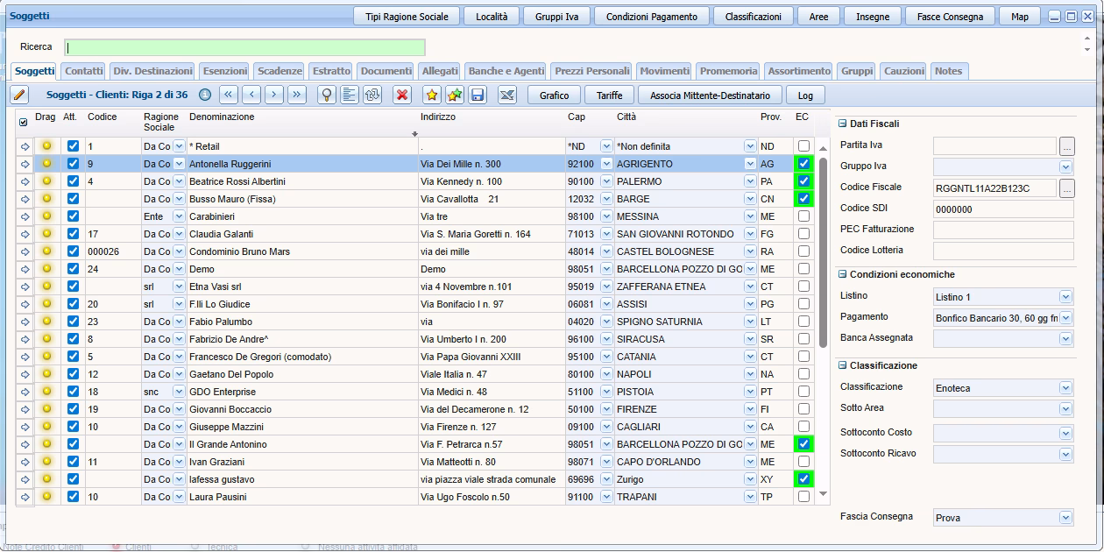This screenshot has width=1104, height=552.
Task: Toggle the EC checkbox for Claudia Galanti
Action: tap(803, 234)
